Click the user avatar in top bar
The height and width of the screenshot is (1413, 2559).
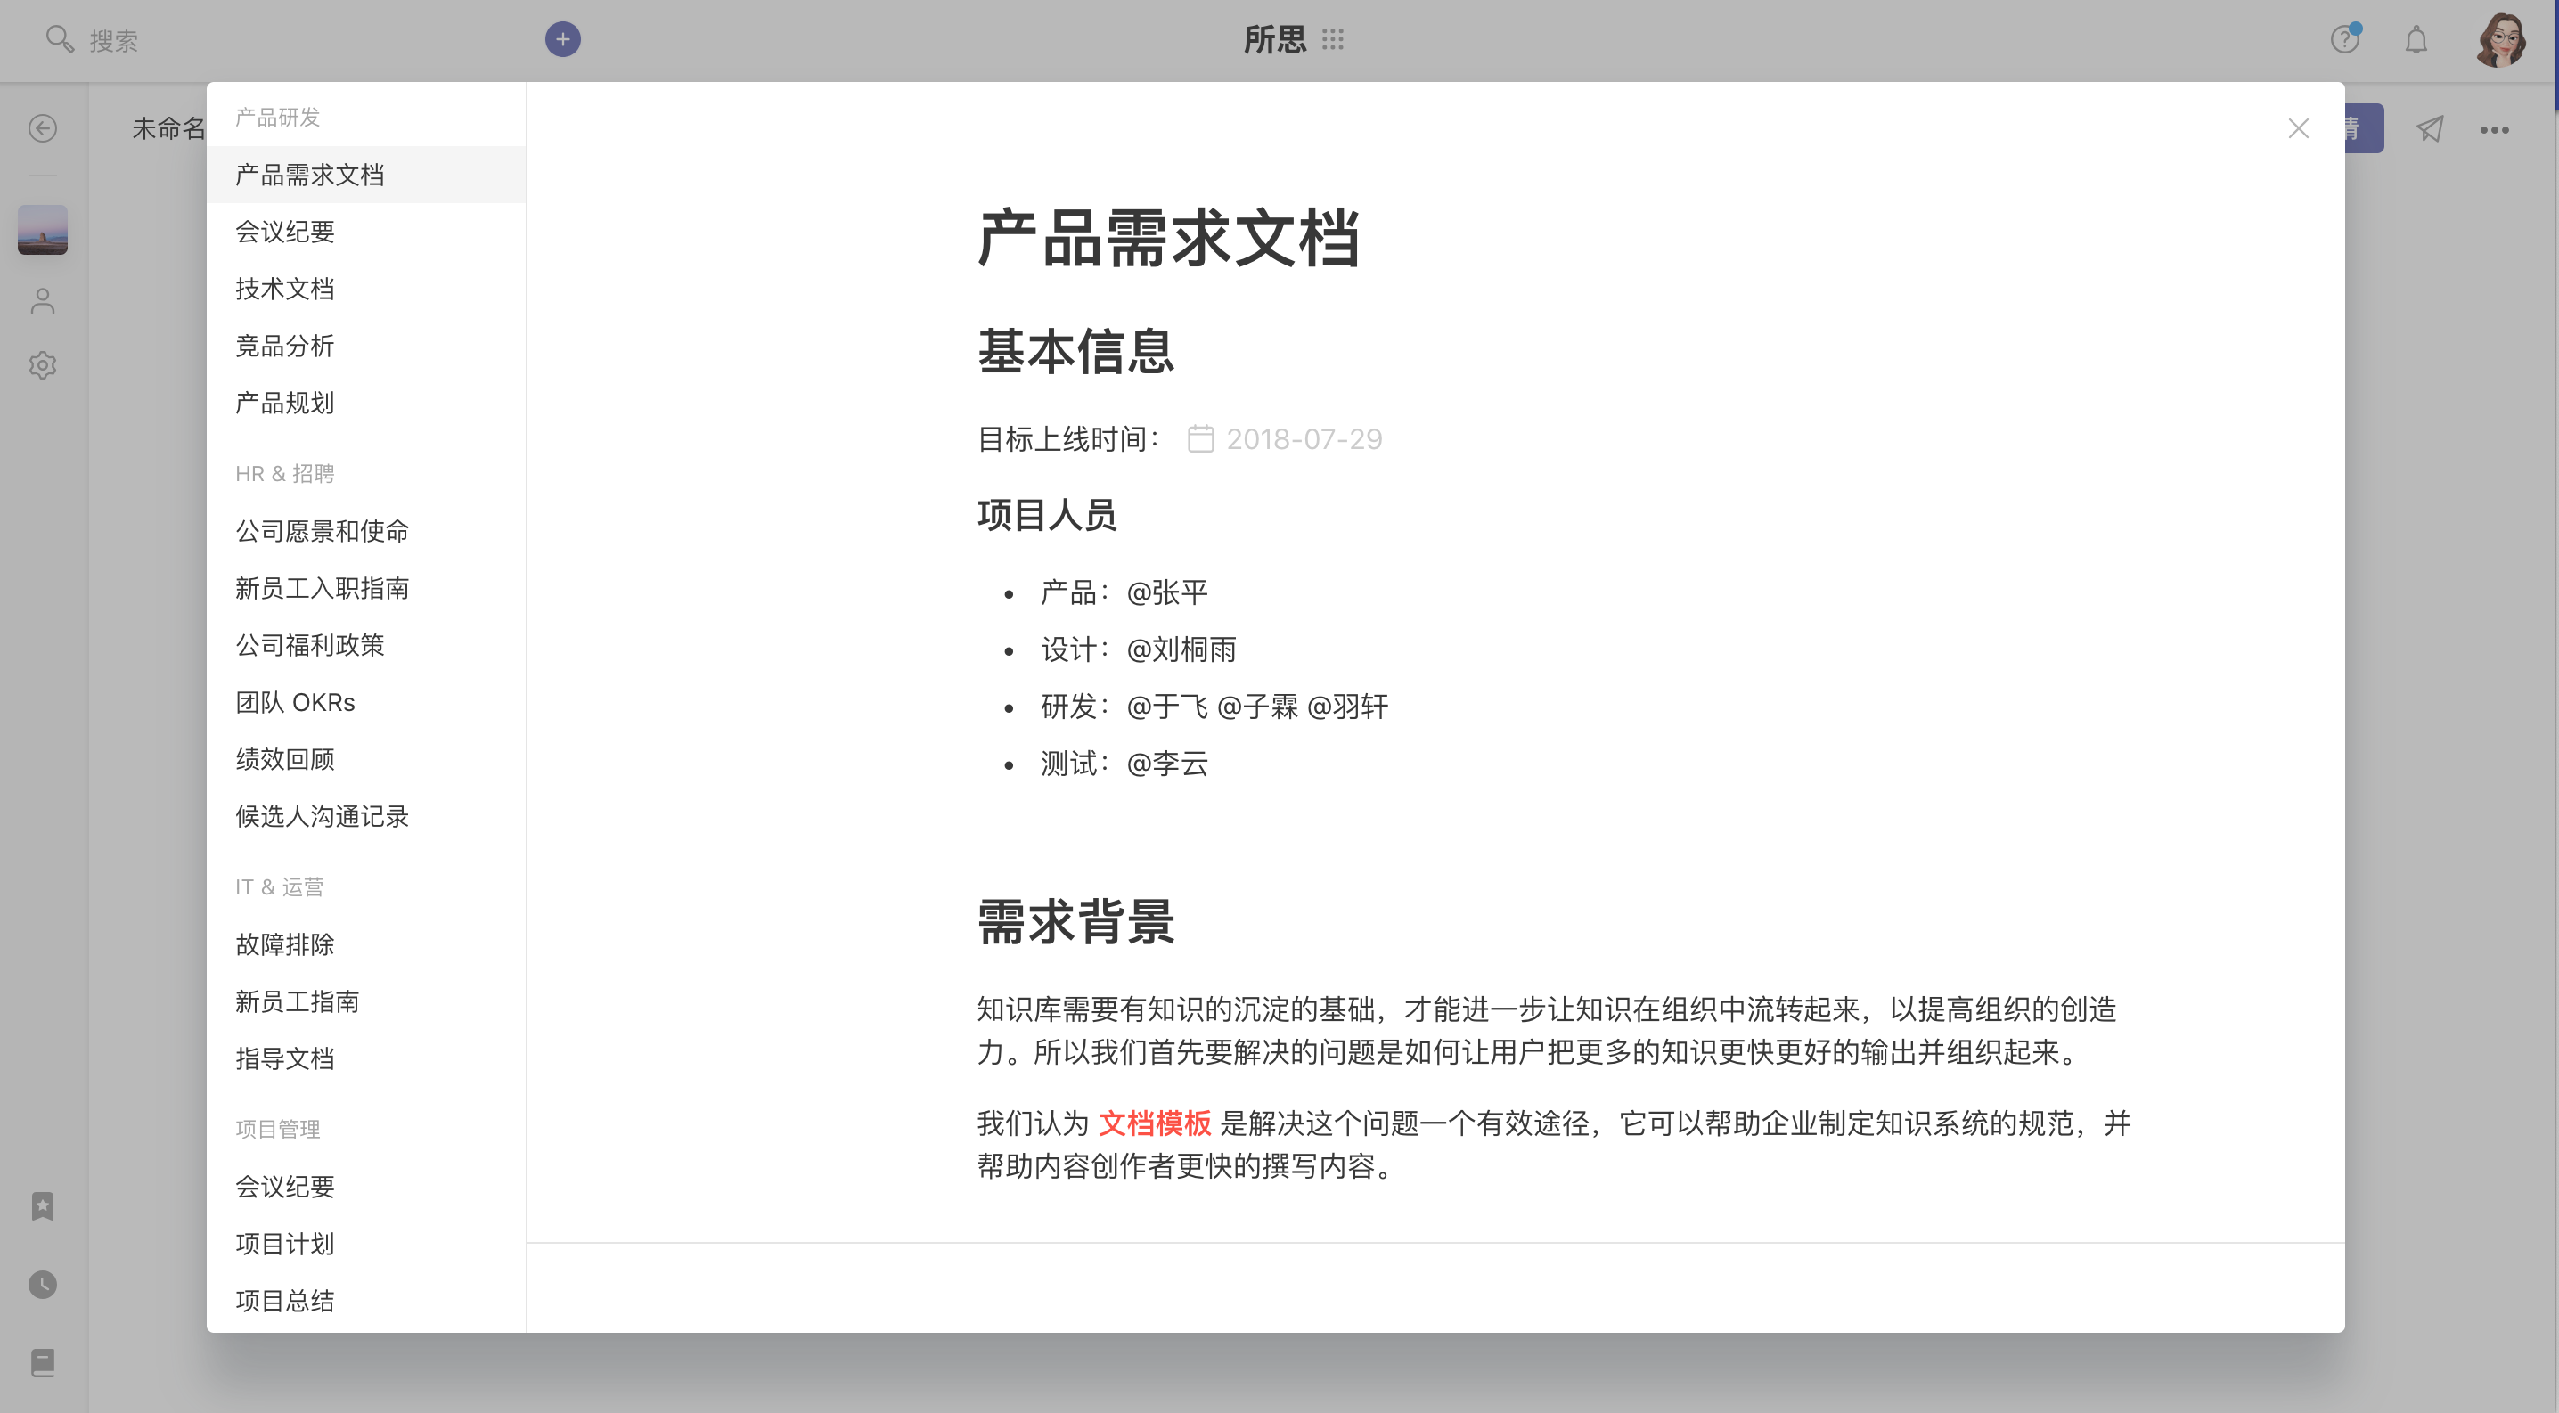click(2499, 40)
